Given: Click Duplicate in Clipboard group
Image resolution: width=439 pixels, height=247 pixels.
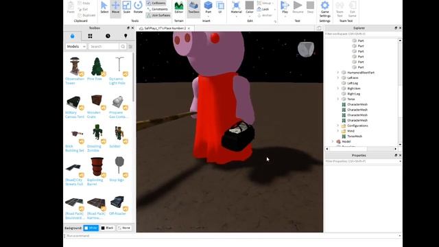Looking at the screenshot, I should click(87, 15).
